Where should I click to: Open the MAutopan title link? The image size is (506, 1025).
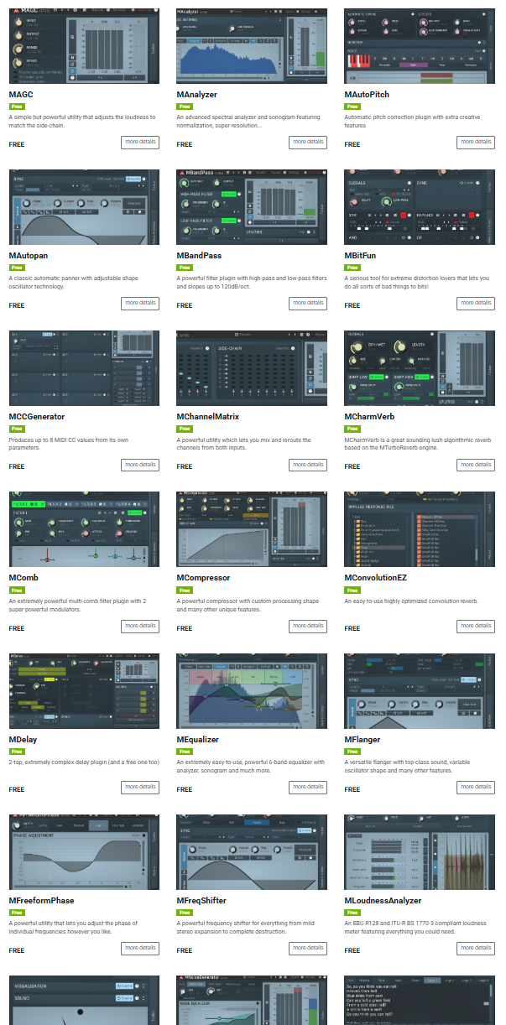(28, 256)
